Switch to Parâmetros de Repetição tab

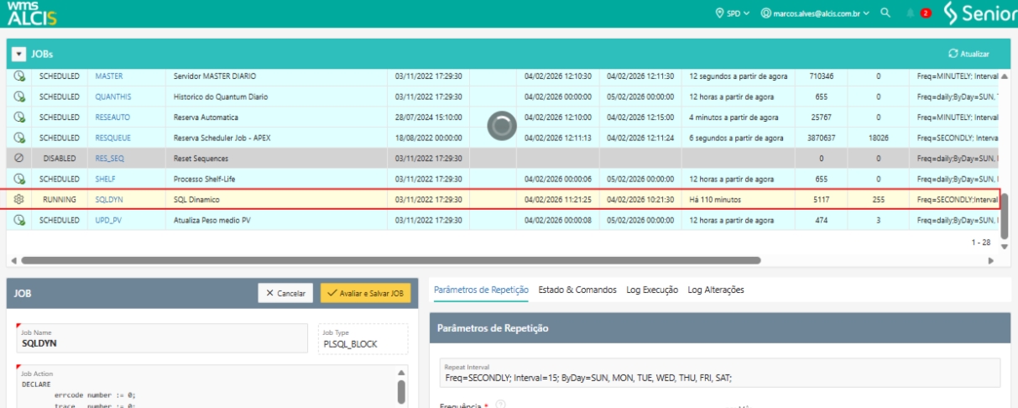coord(481,290)
